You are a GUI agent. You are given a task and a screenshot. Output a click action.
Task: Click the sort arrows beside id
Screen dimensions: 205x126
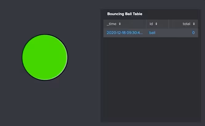click(x=156, y=24)
